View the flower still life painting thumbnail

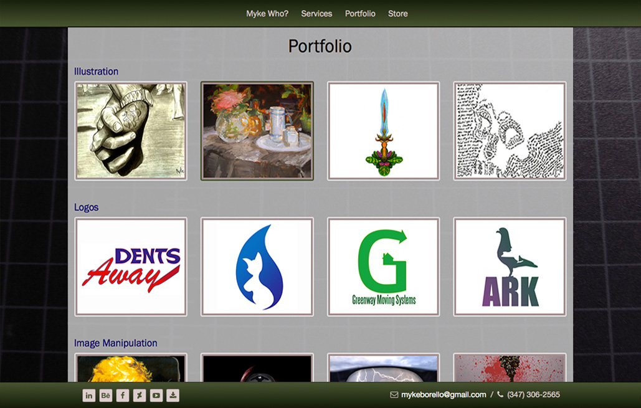[257, 131]
